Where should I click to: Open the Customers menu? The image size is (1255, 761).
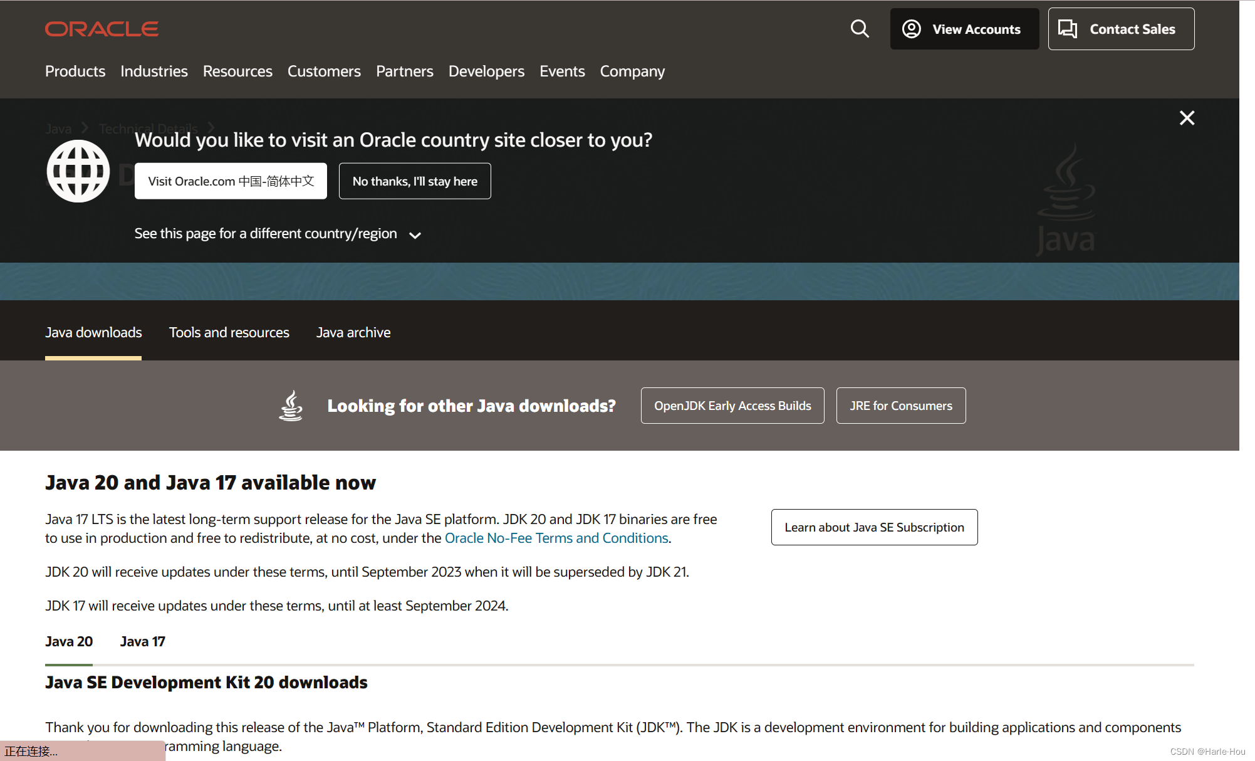(324, 71)
